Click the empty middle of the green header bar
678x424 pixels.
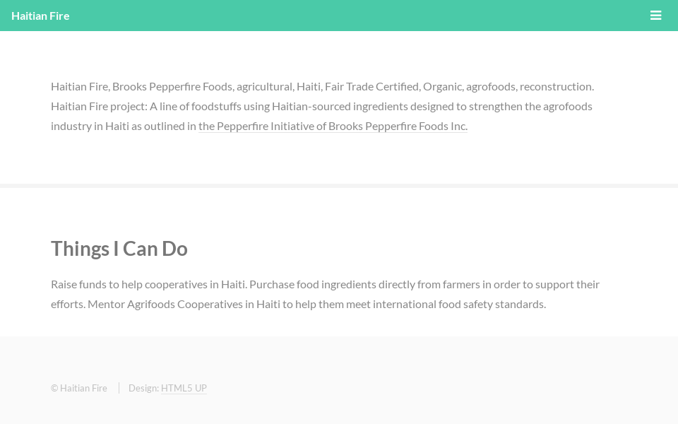coord(353,16)
